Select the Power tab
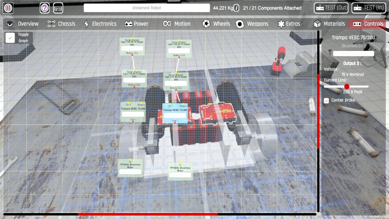389x219 pixels. click(x=136, y=24)
